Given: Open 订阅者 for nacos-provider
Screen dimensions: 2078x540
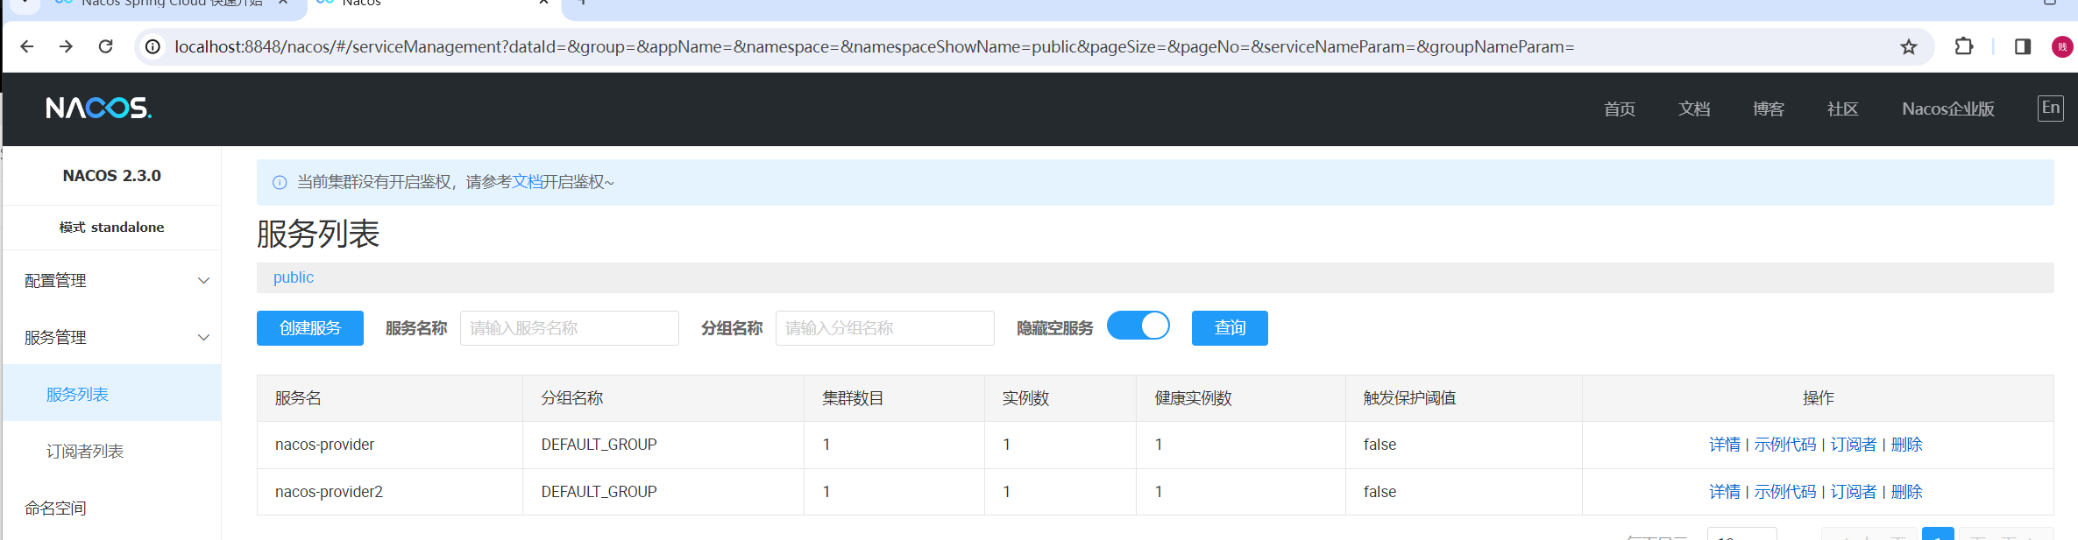Looking at the screenshot, I should pos(1854,445).
